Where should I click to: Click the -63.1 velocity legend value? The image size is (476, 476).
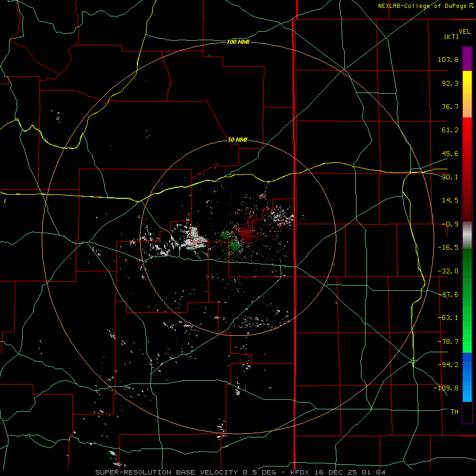pyautogui.click(x=448, y=318)
